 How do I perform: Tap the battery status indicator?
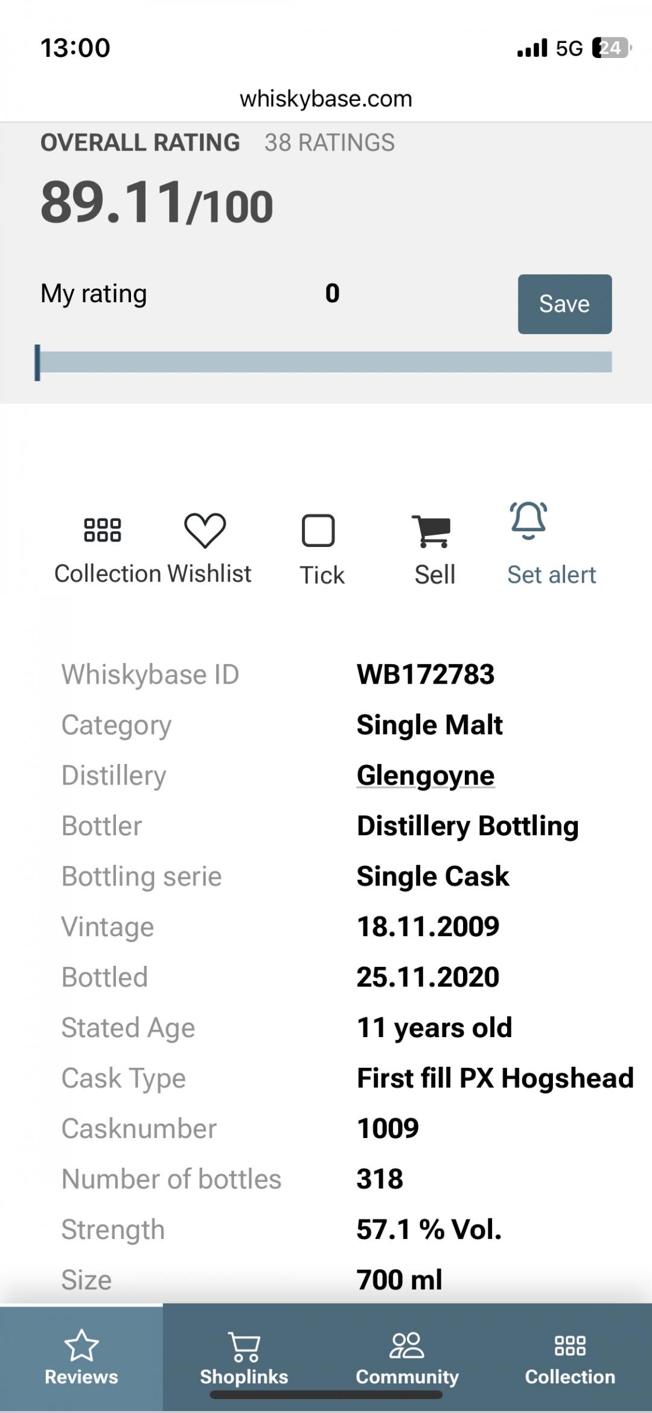[611, 48]
